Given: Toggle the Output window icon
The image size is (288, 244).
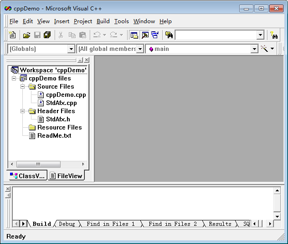Looking at the screenshot, I should click(x=145, y=35).
